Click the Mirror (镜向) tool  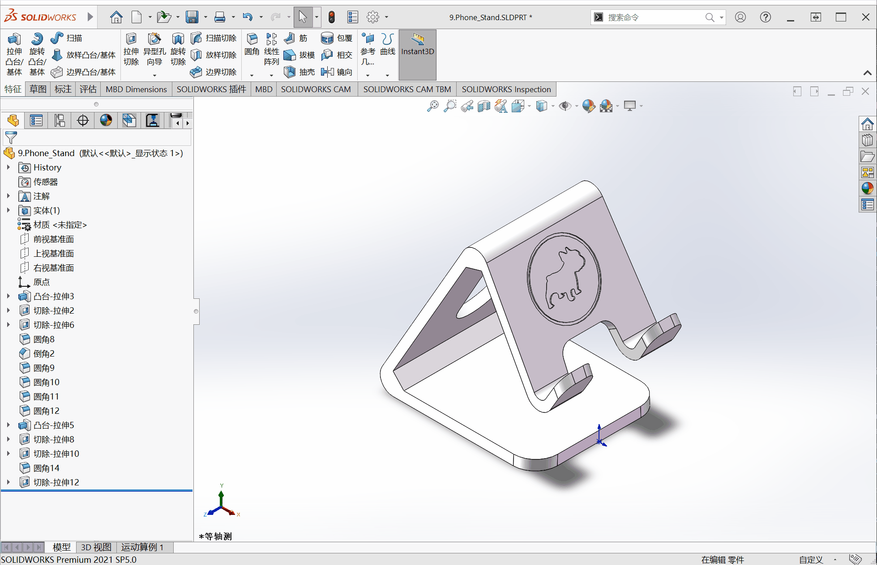(337, 72)
